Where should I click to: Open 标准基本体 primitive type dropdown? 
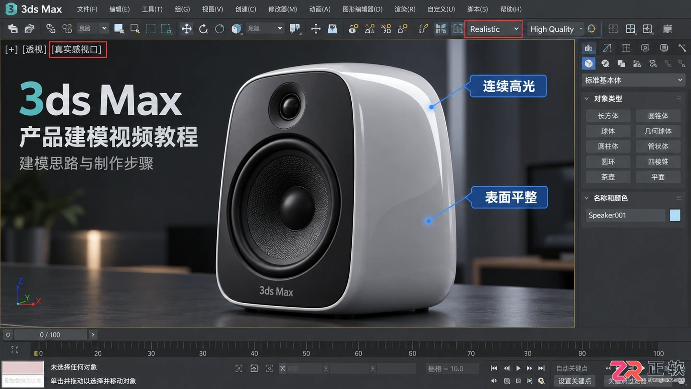(633, 80)
